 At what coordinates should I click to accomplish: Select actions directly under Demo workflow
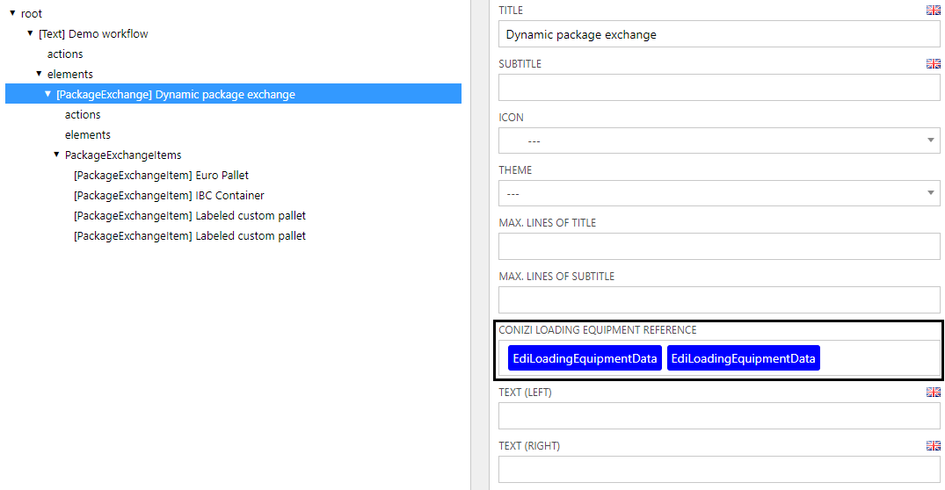tap(65, 54)
